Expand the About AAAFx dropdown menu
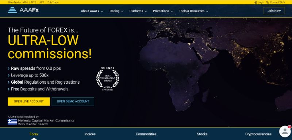Screen dimensions: 292x140 pyautogui.click(x=92, y=11)
